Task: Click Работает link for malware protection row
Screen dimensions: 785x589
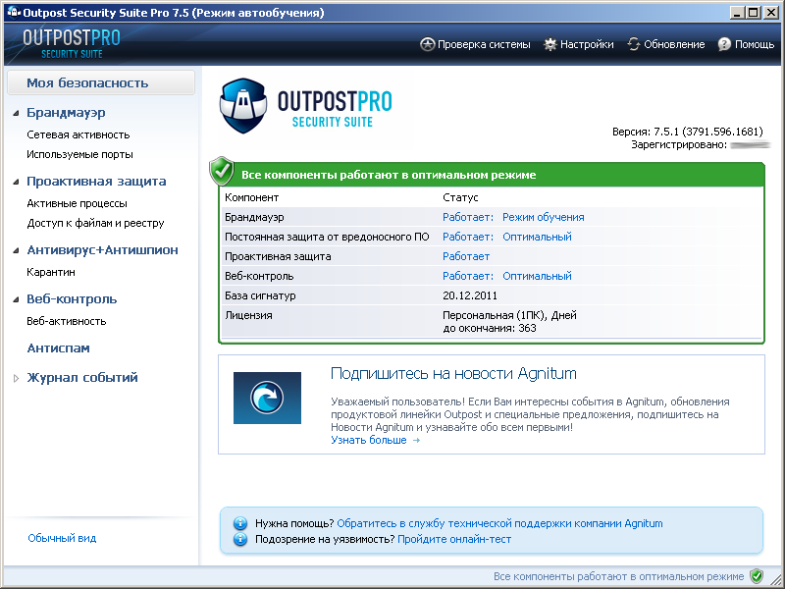Action: point(468,237)
